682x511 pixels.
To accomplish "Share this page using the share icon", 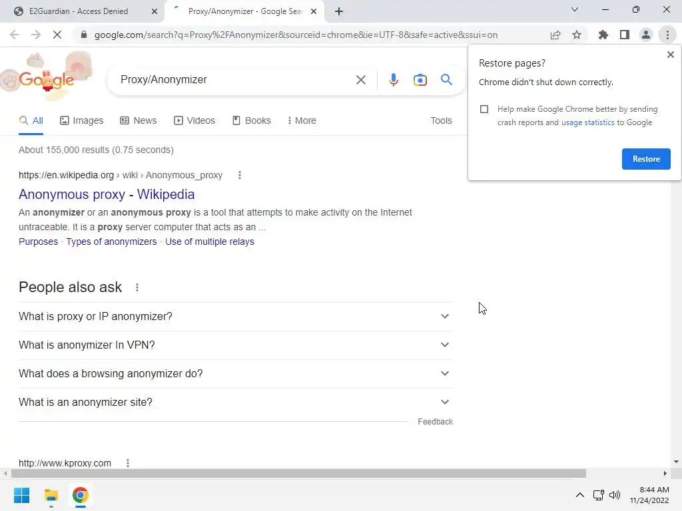I will (x=555, y=35).
